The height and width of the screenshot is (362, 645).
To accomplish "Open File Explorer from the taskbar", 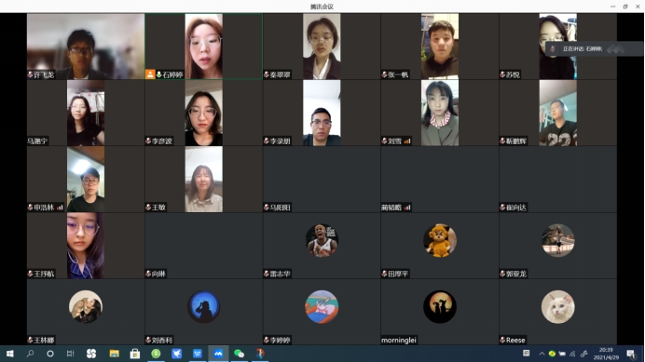I will coord(114,354).
